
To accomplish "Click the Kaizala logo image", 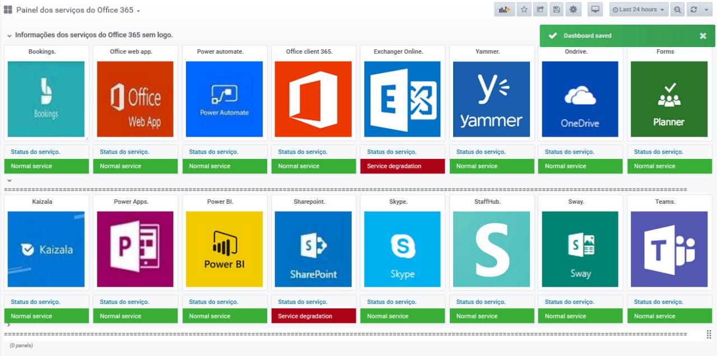I will (46, 249).
